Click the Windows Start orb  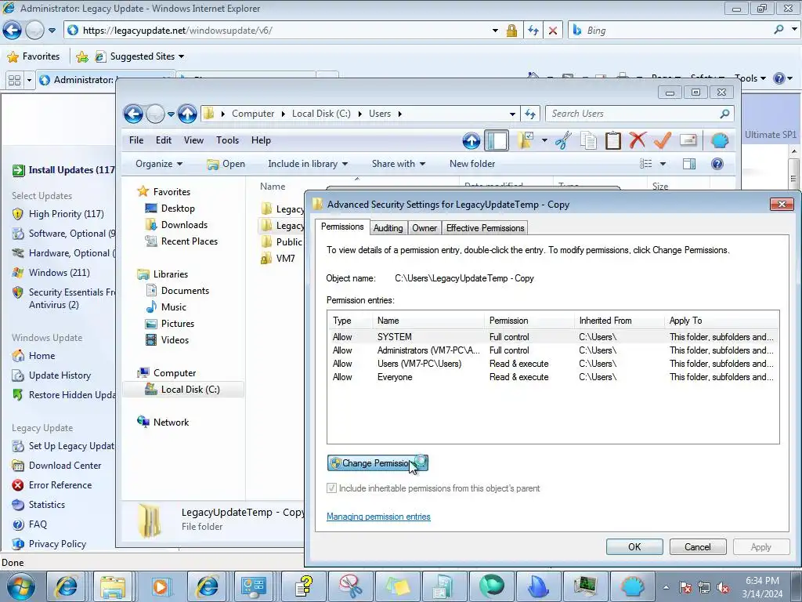[20, 586]
